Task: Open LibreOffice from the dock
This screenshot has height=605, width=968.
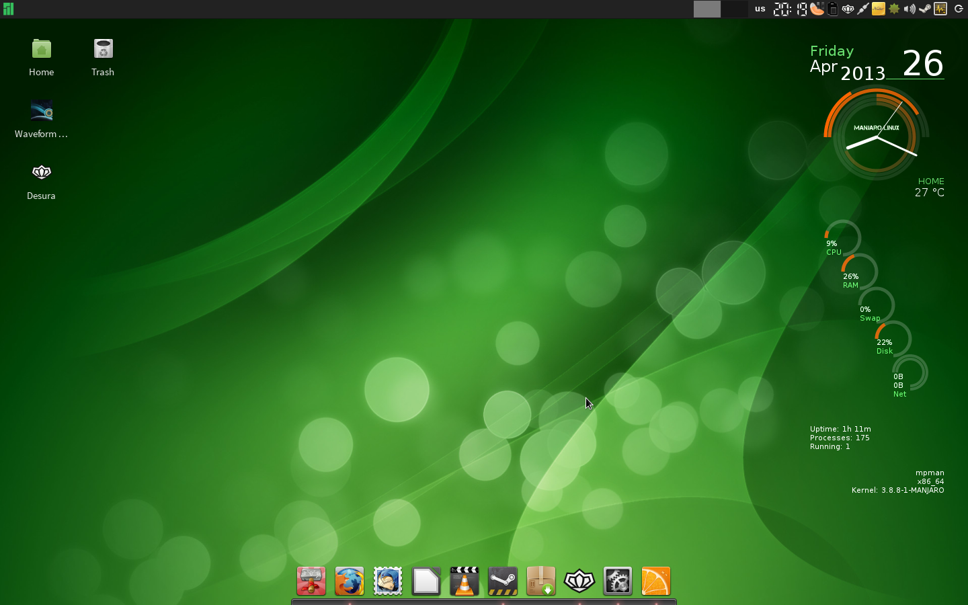Action: point(426,581)
